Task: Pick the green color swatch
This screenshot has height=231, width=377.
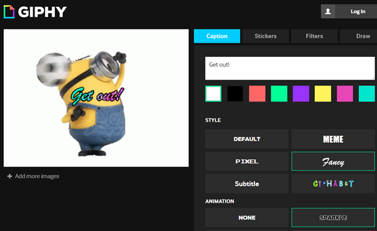Action: (279, 94)
